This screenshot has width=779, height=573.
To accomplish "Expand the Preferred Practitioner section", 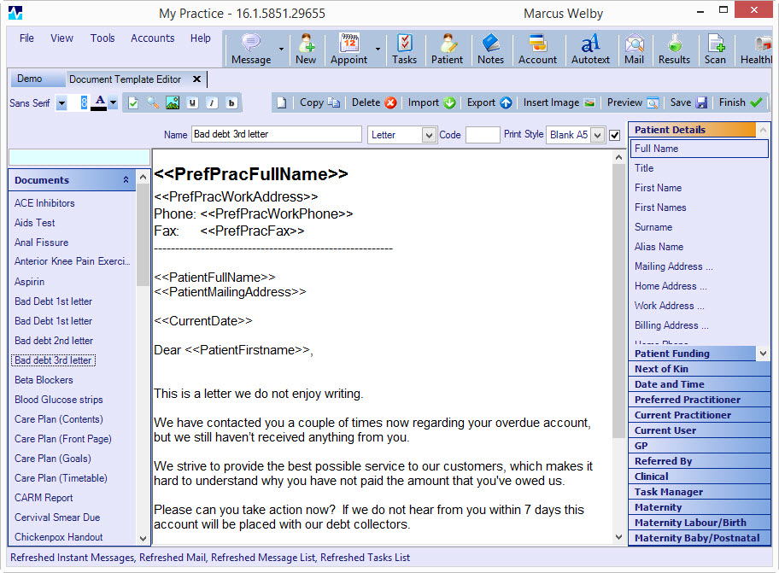I will 700,400.
